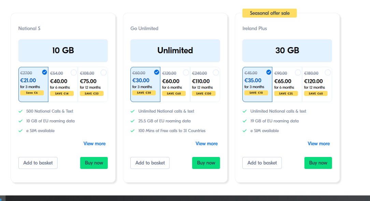Expand View more under Ireland Plus
Image resolution: width=370 pixels, height=201 pixels.
(x=318, y=144)
